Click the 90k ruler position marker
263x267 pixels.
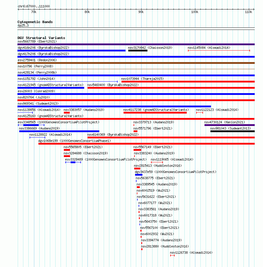pyautogui.click(x=141, y=12)
